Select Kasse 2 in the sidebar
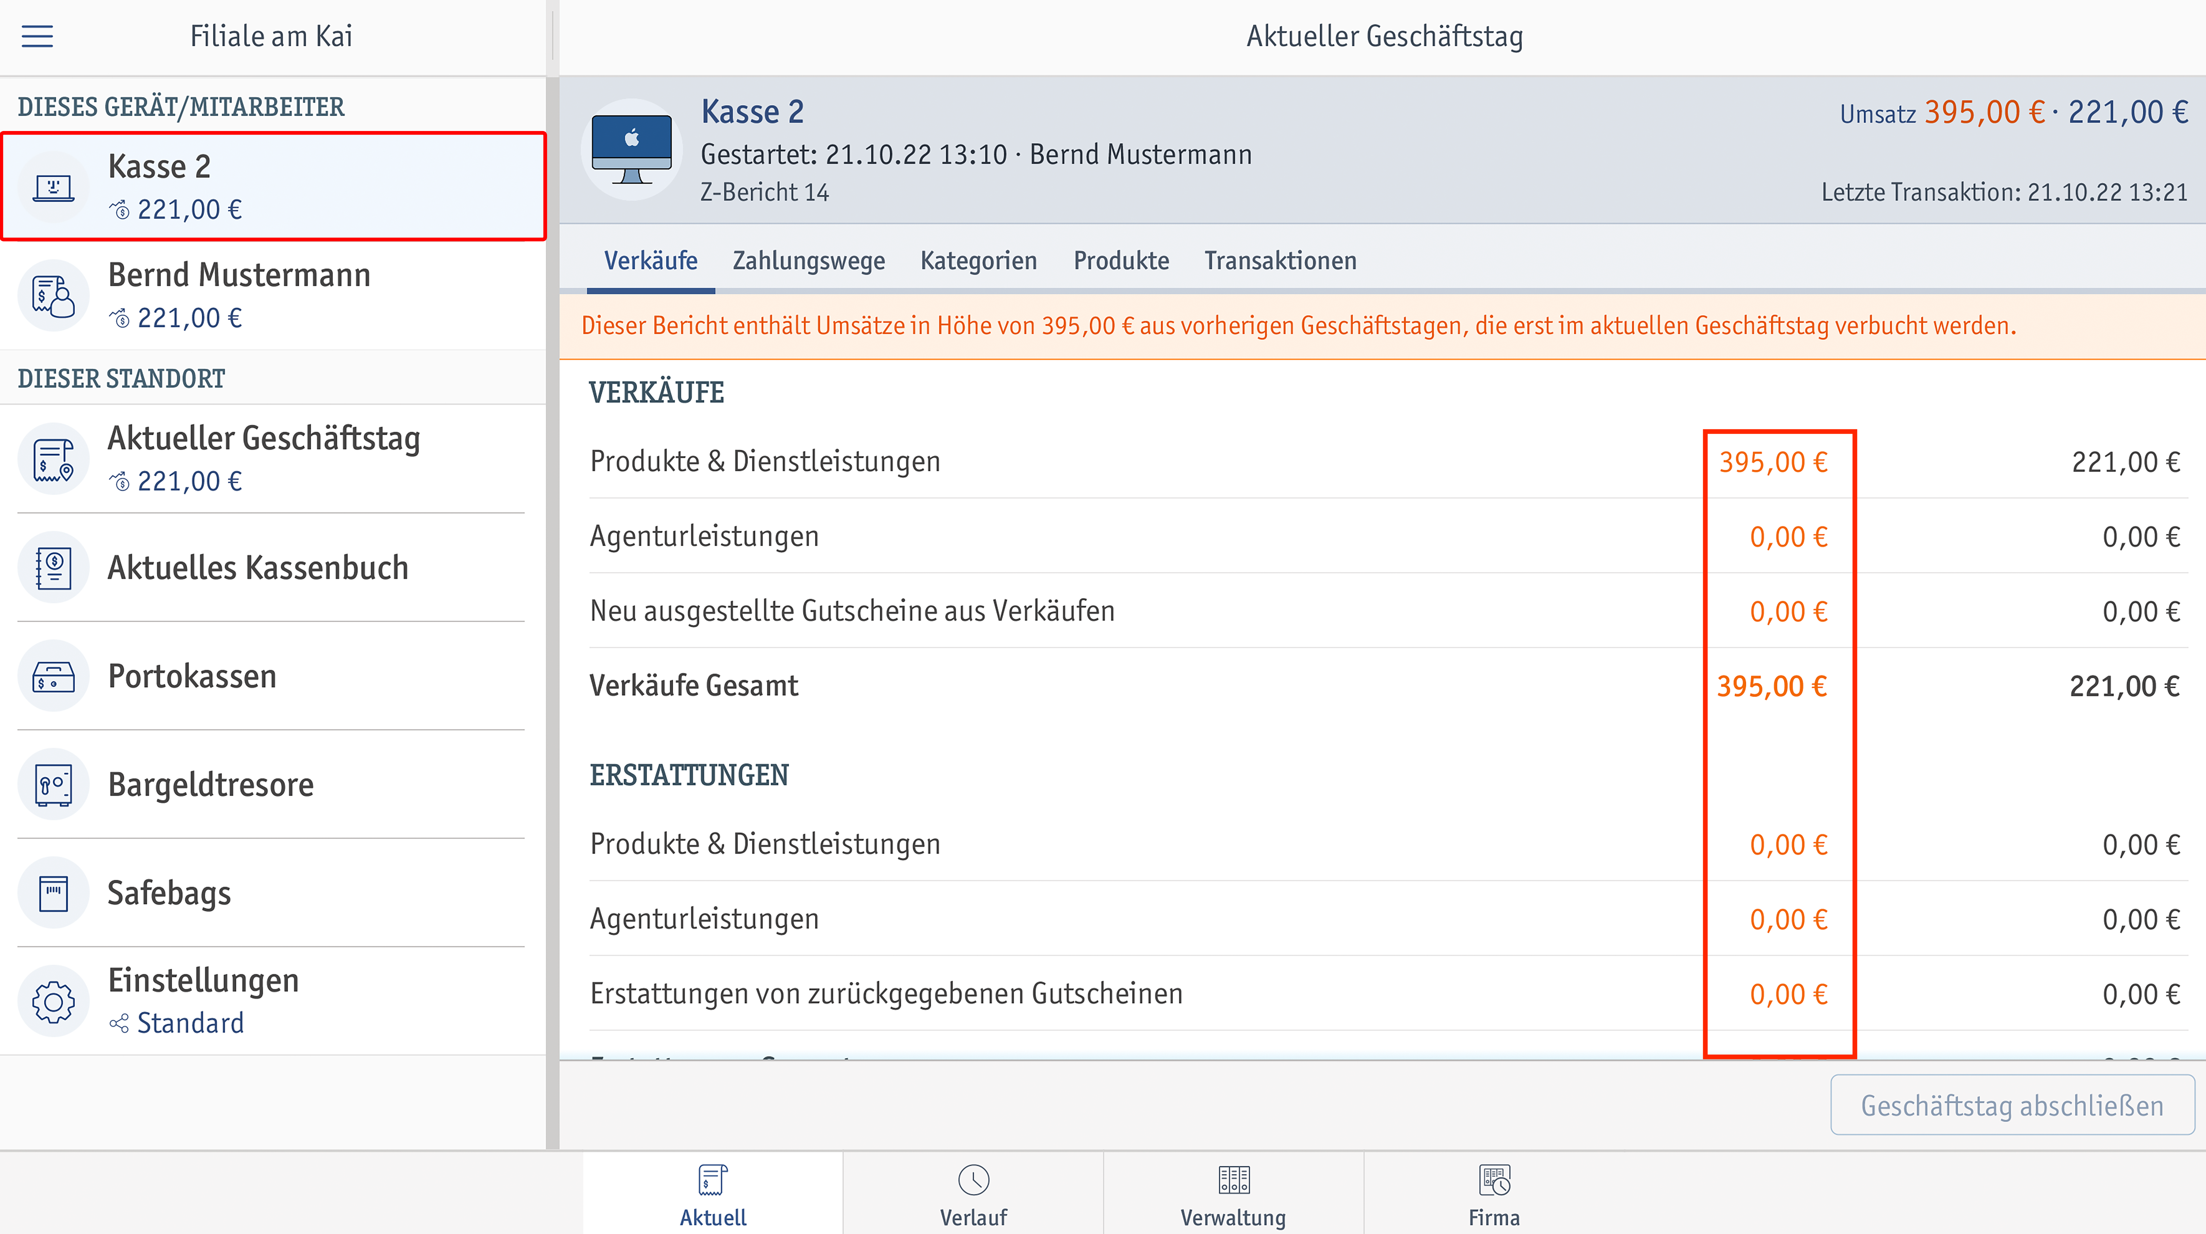 tap(273, 187)
